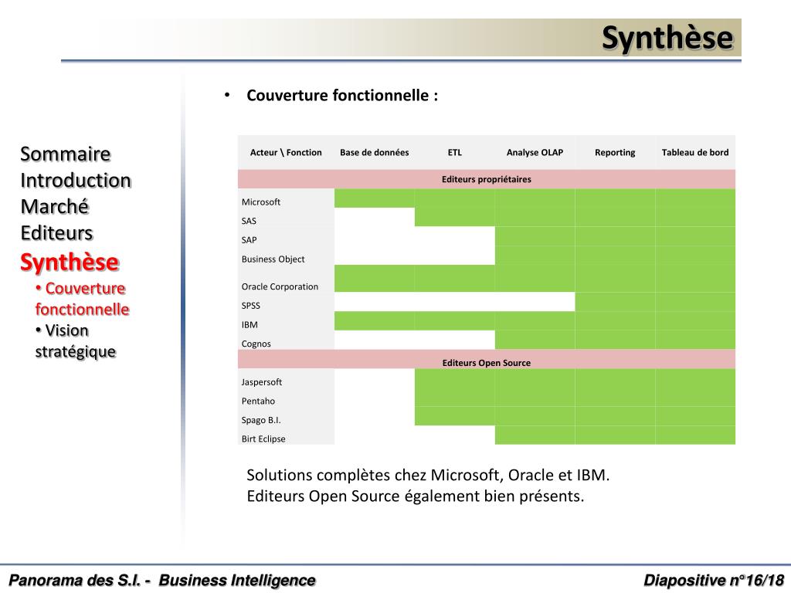
Task: Click SPSS's green Reporting cell
Action: tap(615, 302)
